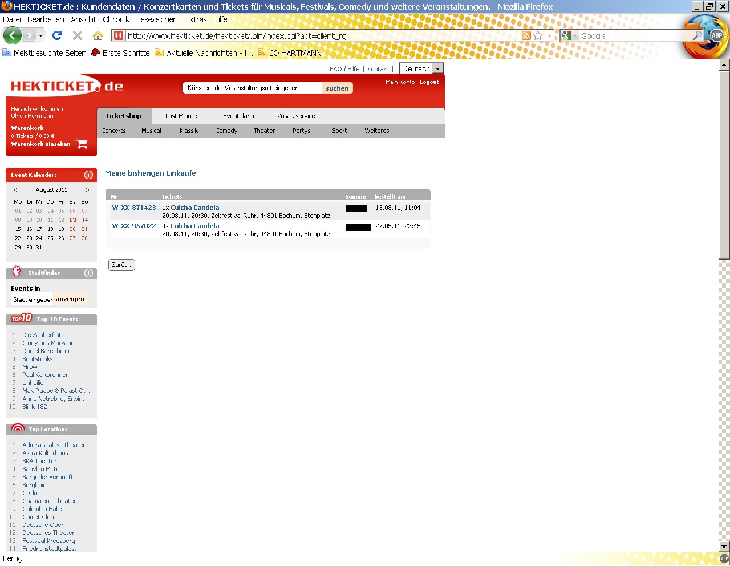Open the Concerts category
730x567 pixels.
[x=113, y=131]
